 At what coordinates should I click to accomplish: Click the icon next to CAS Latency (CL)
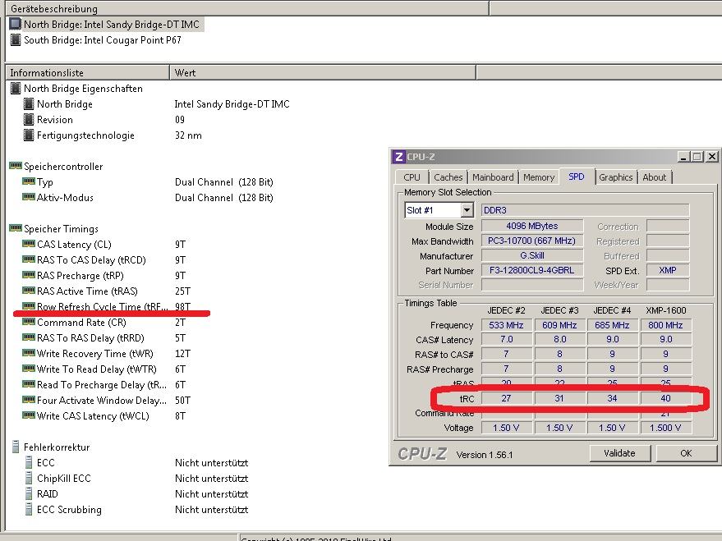tap(29, 243)
